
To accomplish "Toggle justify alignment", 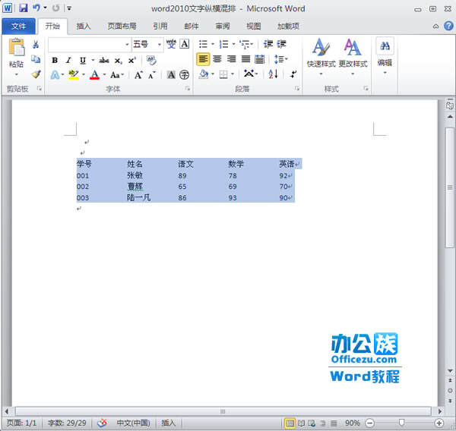I will coord(245,59).
